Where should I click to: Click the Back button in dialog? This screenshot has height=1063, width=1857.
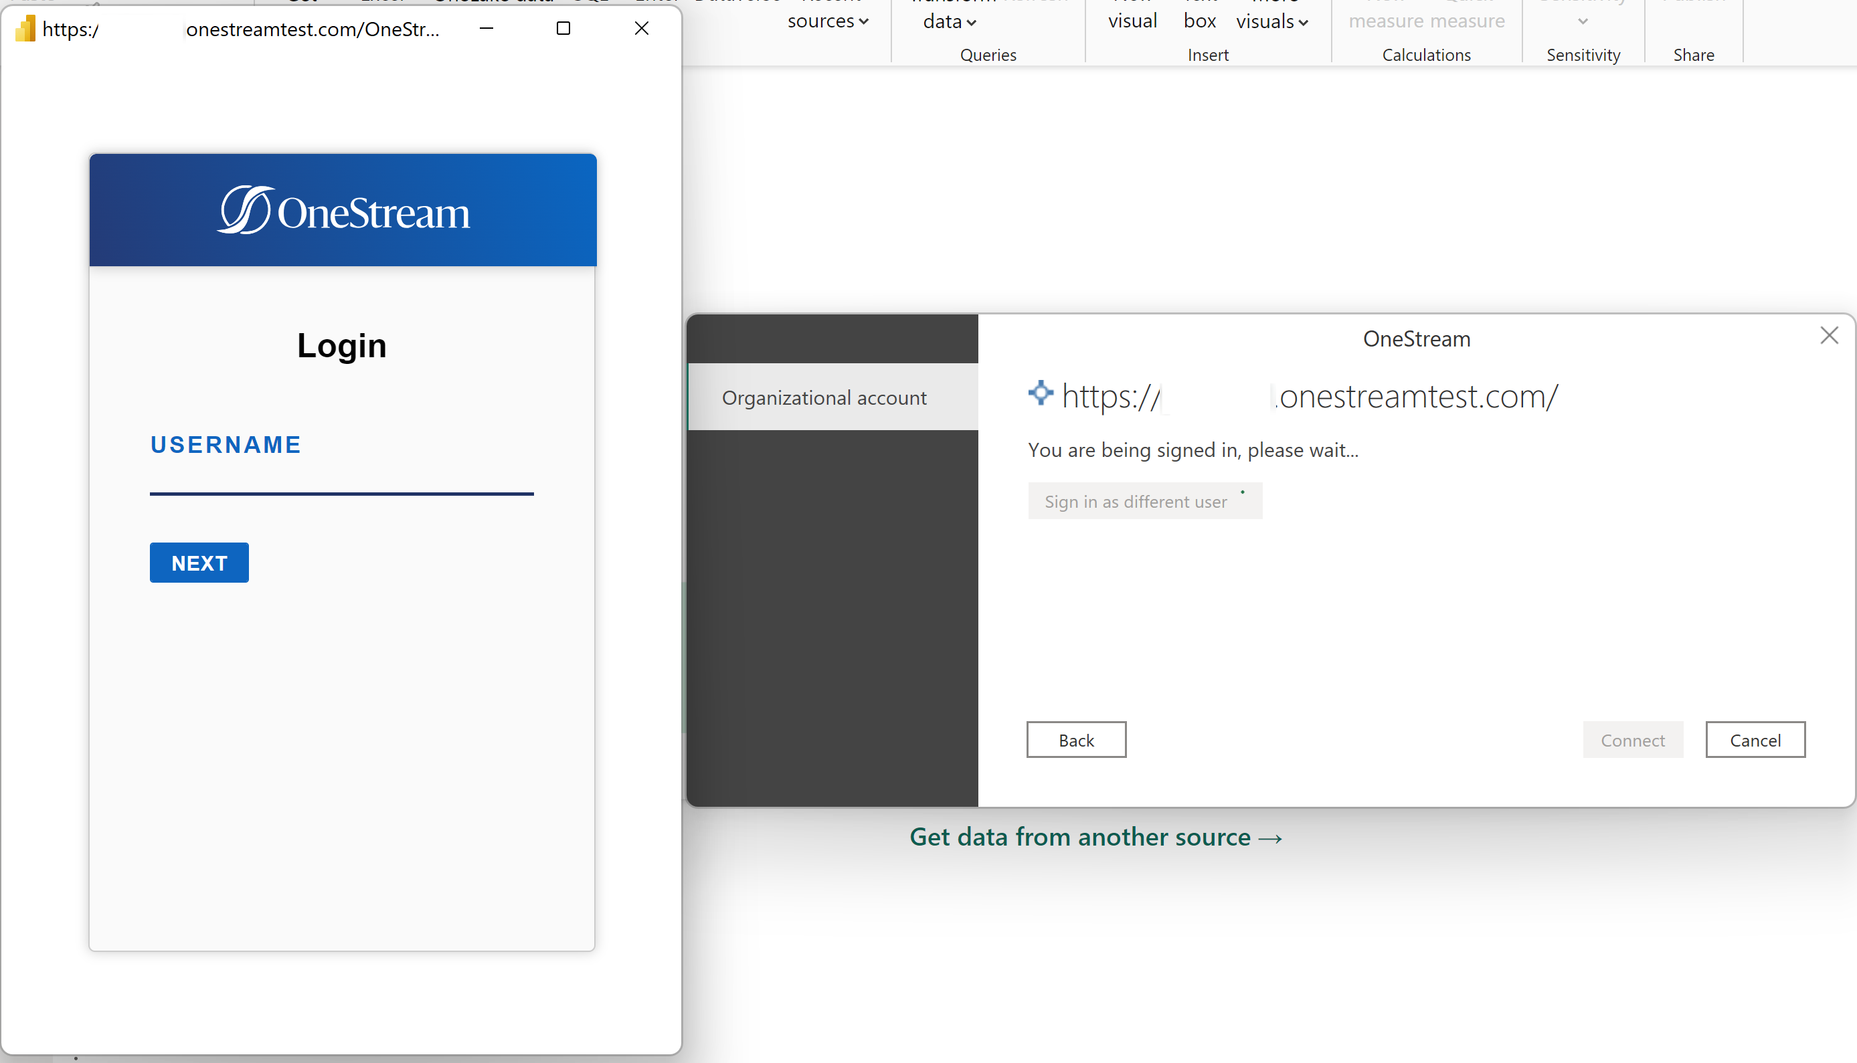pos(1075,741)
